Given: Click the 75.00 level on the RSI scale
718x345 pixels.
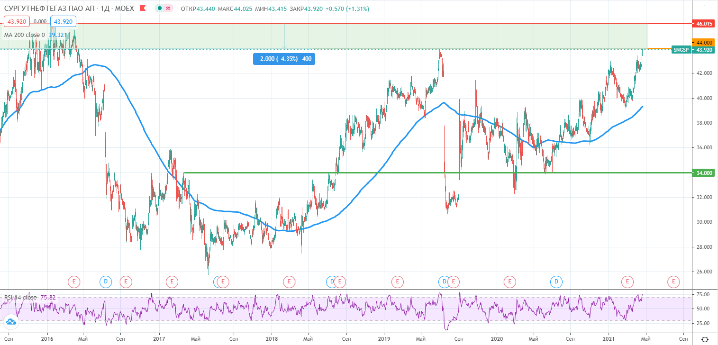Looking at the screenshot, I should pos(702,294).
